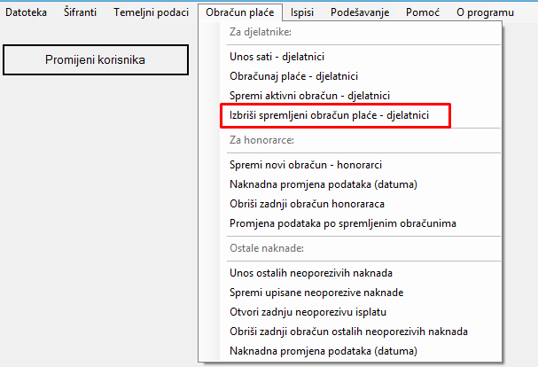Select Unos ostalih neoporezivih naknada
The width and height of the screenshot is (538, 367).
coord(310,272)
